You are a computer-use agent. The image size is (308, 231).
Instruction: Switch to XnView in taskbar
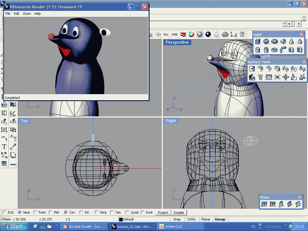pyautogui.click(x=180, y=227)
